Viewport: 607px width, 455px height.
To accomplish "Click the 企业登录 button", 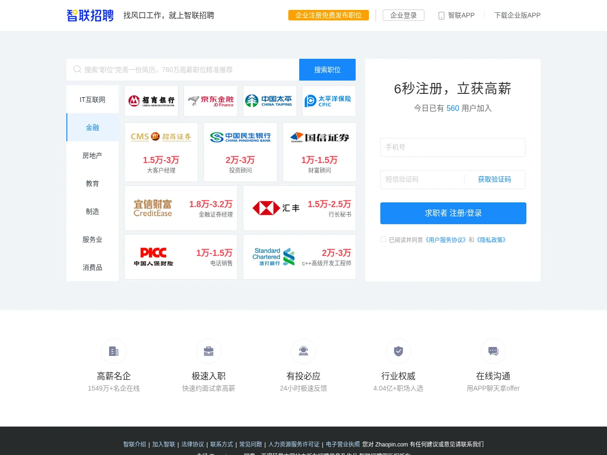I will pos(404,15).
